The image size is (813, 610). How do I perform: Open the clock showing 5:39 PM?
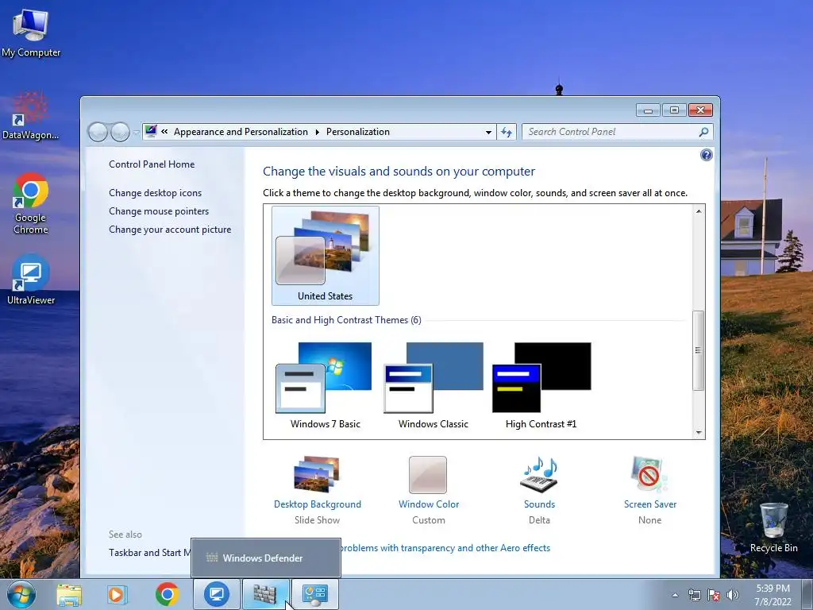tap(773, 595)
